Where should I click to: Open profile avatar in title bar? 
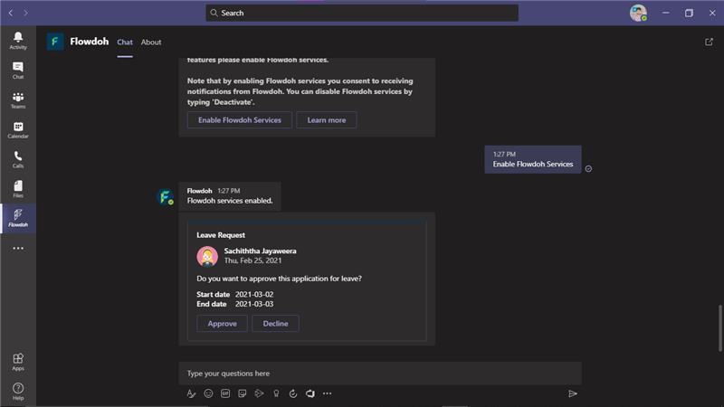(x=638, y=13)
